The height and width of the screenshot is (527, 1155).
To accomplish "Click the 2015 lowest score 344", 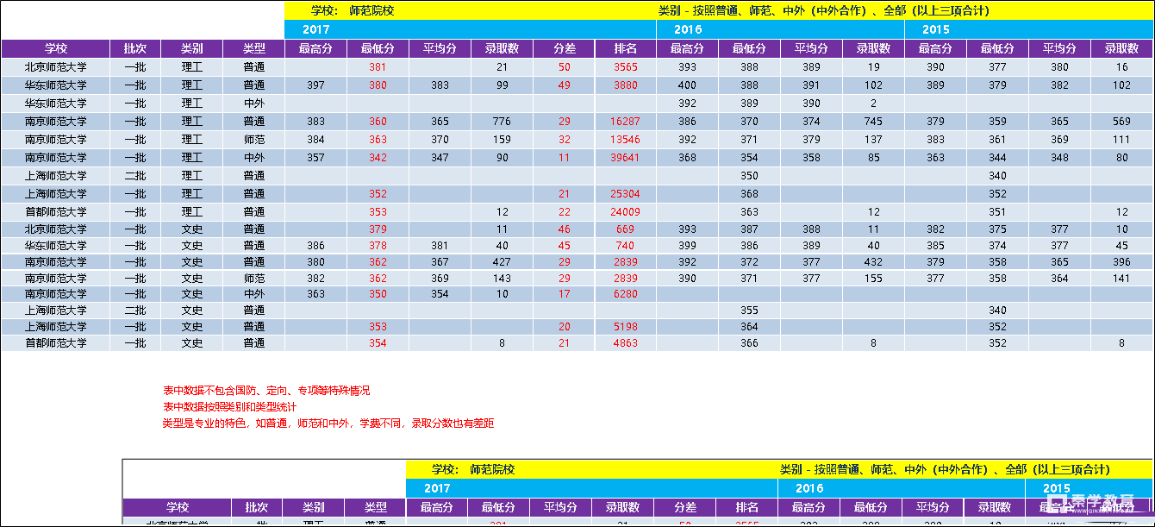I will pyautogui.click(x=997, y=158).
